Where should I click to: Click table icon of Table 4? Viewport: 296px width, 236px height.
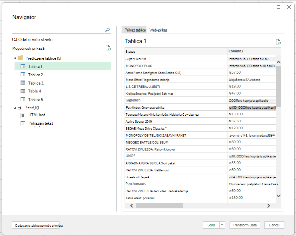23,91
